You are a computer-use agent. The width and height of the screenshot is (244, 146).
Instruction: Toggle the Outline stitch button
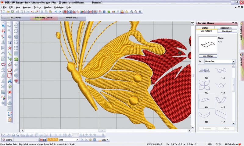(7, 140)
